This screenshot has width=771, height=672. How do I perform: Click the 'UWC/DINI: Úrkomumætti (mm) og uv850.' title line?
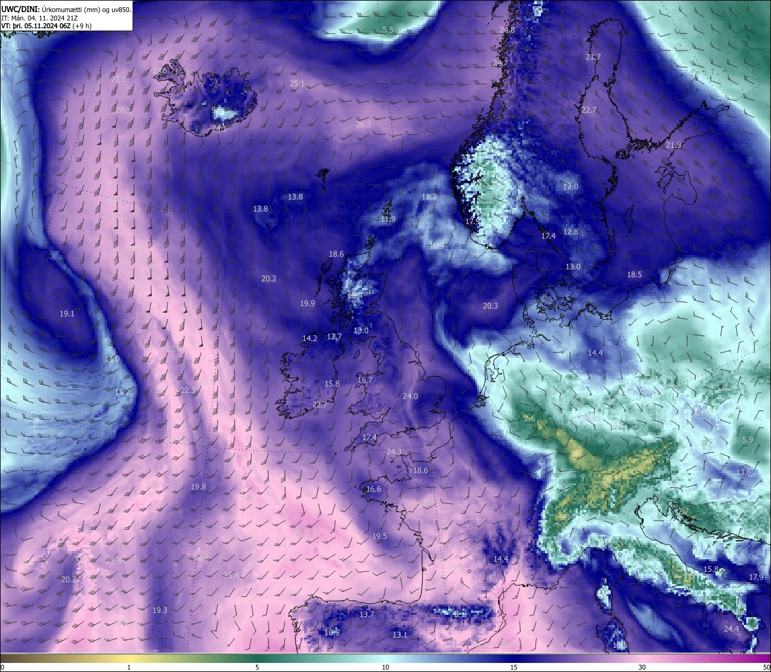click(x=66, y=9)
